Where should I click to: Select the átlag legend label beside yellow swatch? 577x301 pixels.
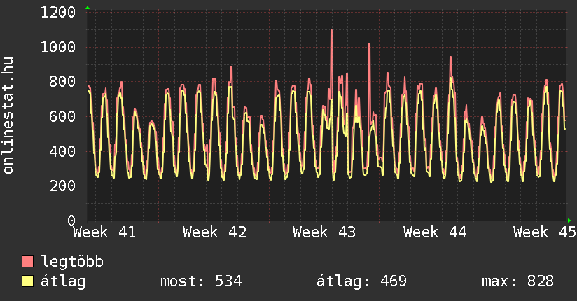pos(63,281)
